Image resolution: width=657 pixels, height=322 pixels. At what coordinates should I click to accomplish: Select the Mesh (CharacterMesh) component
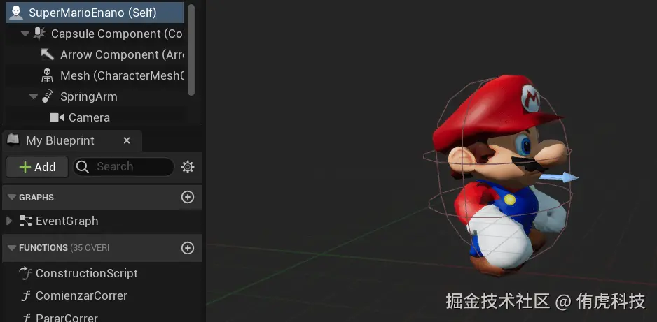[x=95, y=75]
